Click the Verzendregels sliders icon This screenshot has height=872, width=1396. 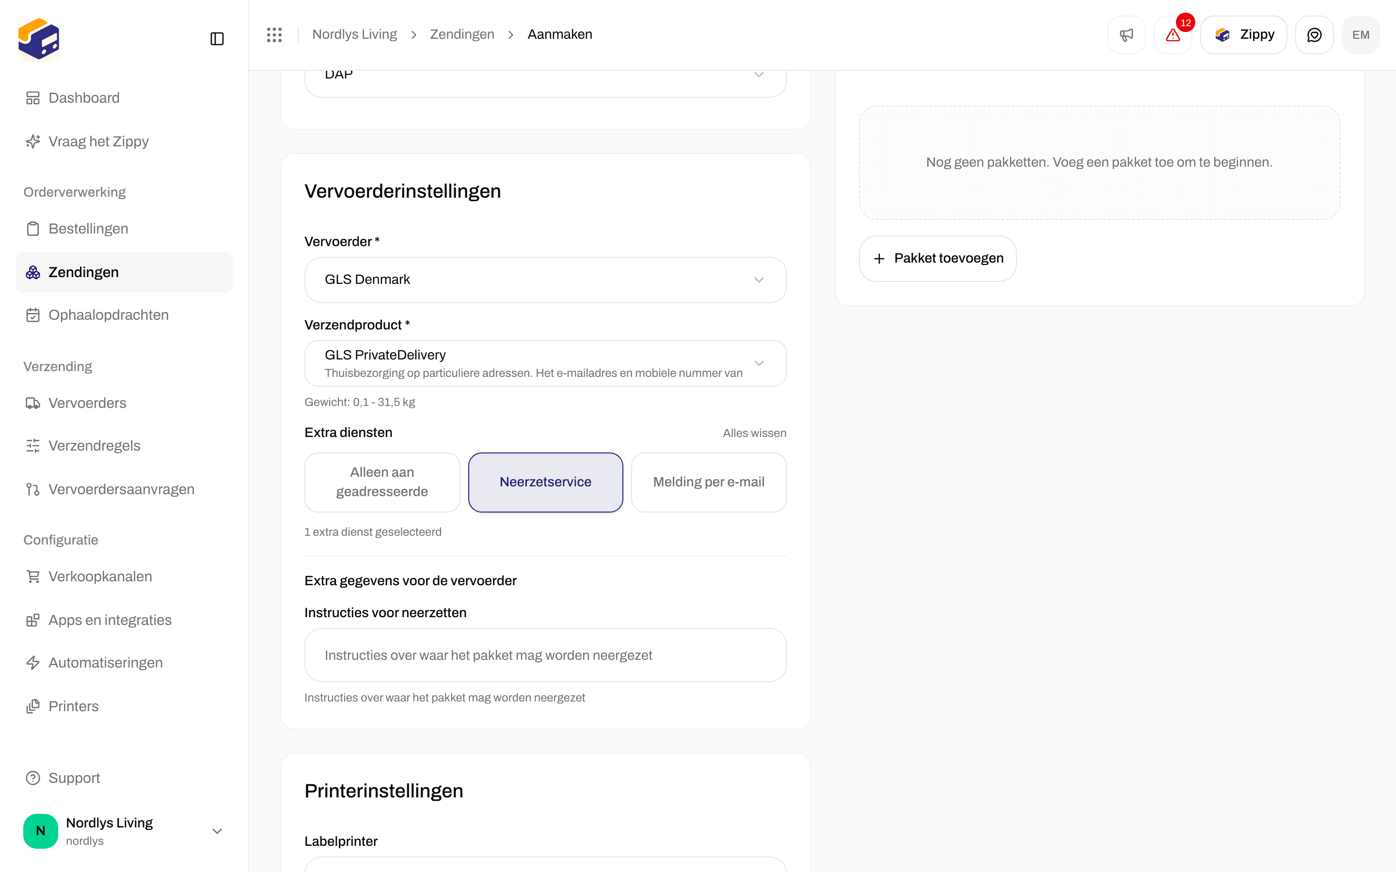pyautogui.click(x=33, y=446)
